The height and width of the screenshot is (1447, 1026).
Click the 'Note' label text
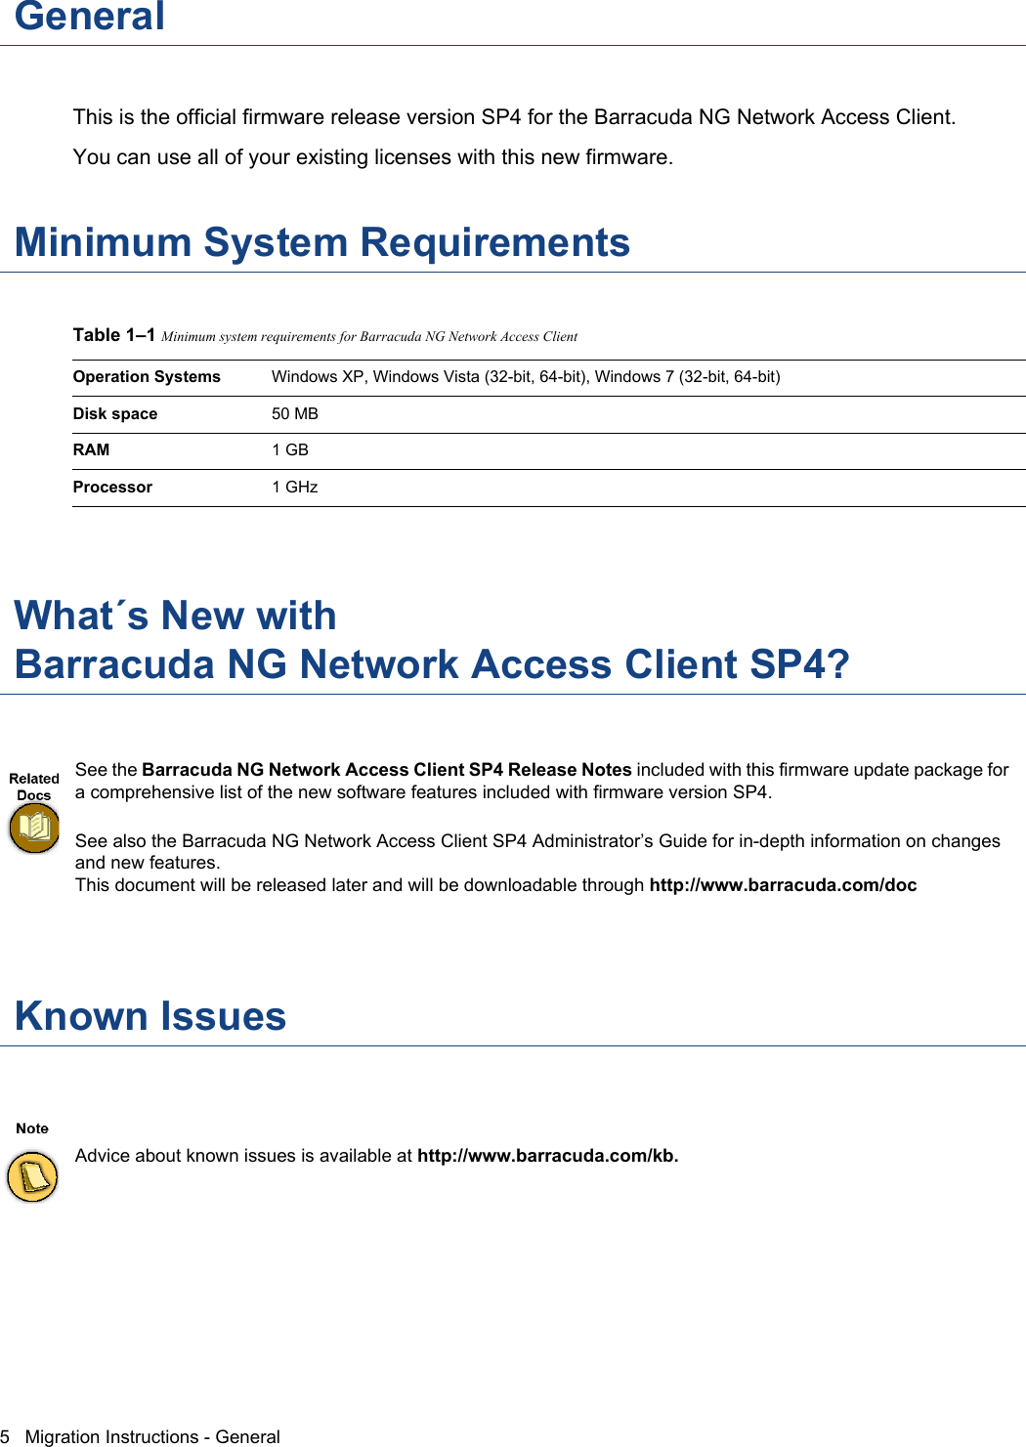click(x=32, y=1128)
